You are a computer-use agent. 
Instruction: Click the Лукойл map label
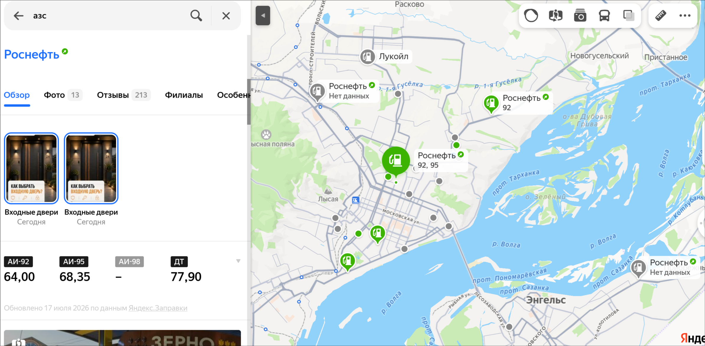point(393,56)
